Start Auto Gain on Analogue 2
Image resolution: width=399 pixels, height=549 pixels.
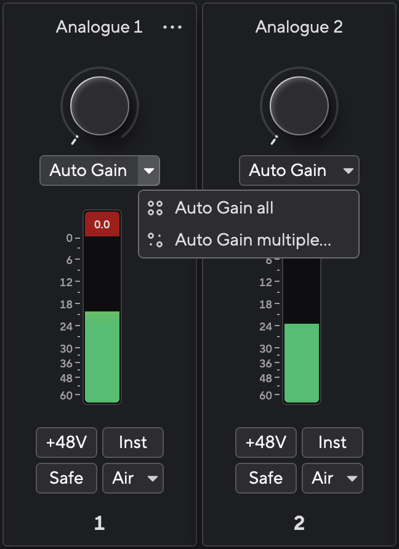coord(286,170)
